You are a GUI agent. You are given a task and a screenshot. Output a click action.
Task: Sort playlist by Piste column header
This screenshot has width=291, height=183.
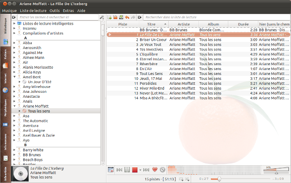[x=123, y=24]
